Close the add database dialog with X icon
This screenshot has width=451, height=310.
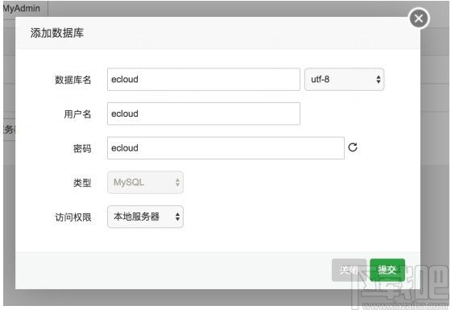pos(419,19)
